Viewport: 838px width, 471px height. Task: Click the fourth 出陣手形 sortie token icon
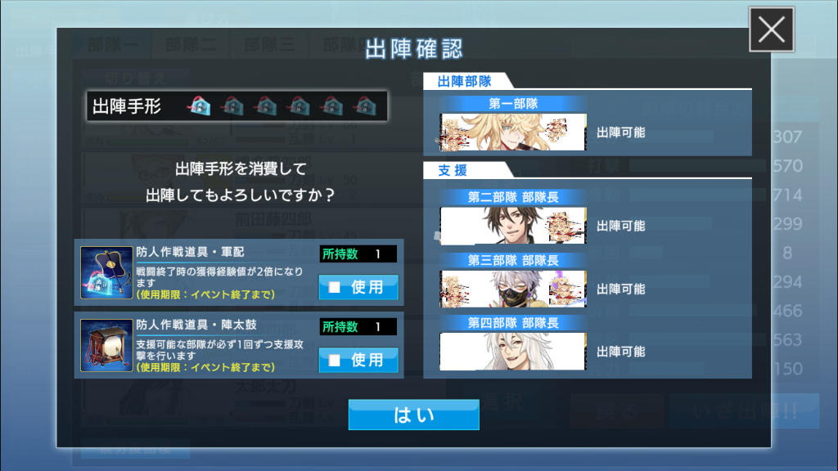[x=299, y=105]
